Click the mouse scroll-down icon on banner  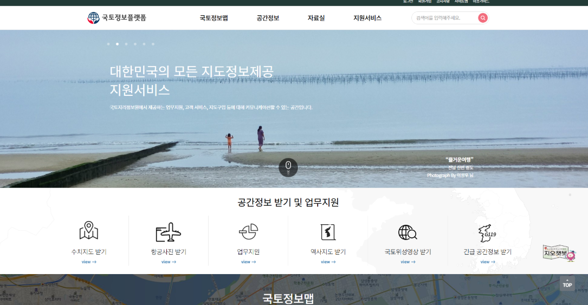click(288, 167)
